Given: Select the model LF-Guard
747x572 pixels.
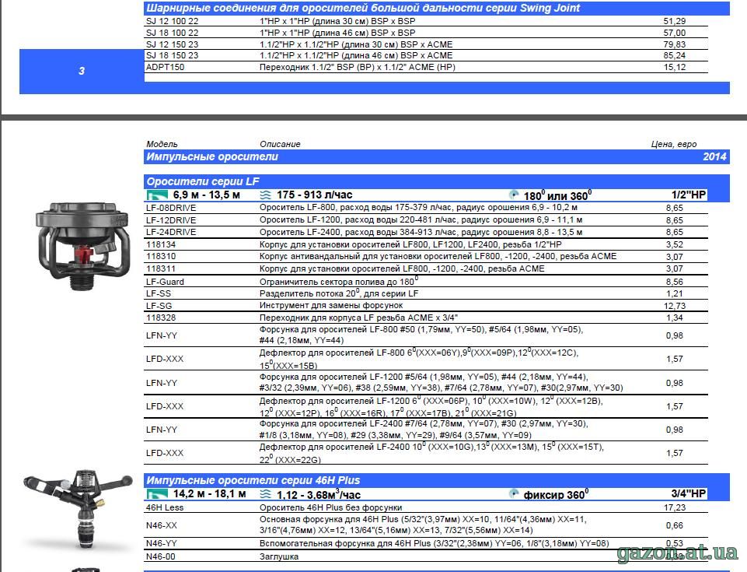Looking at the screenshot, I should (x=165, y=282).
